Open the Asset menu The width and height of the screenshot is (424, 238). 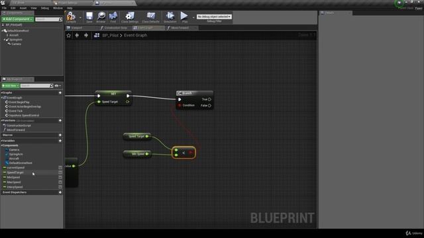click(23, 8)
